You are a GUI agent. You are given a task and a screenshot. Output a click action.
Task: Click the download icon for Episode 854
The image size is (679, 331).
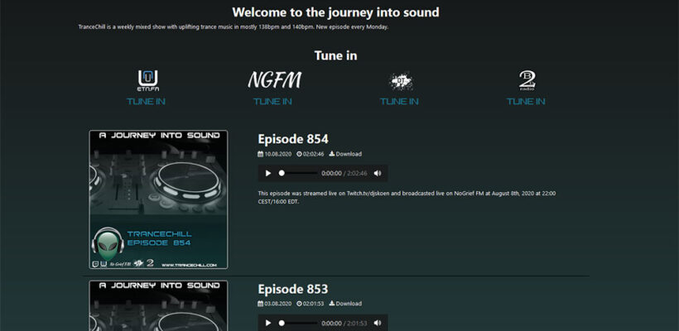click(x=332, y=154)
